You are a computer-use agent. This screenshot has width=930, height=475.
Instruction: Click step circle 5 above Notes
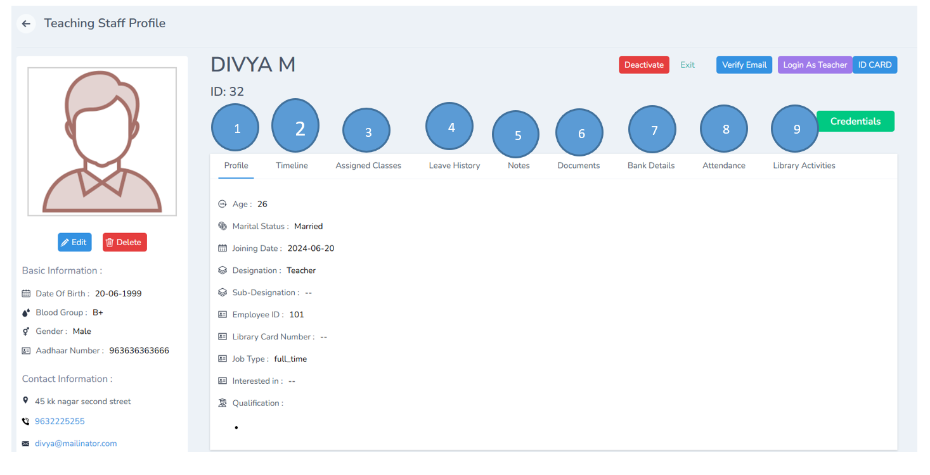515,134
